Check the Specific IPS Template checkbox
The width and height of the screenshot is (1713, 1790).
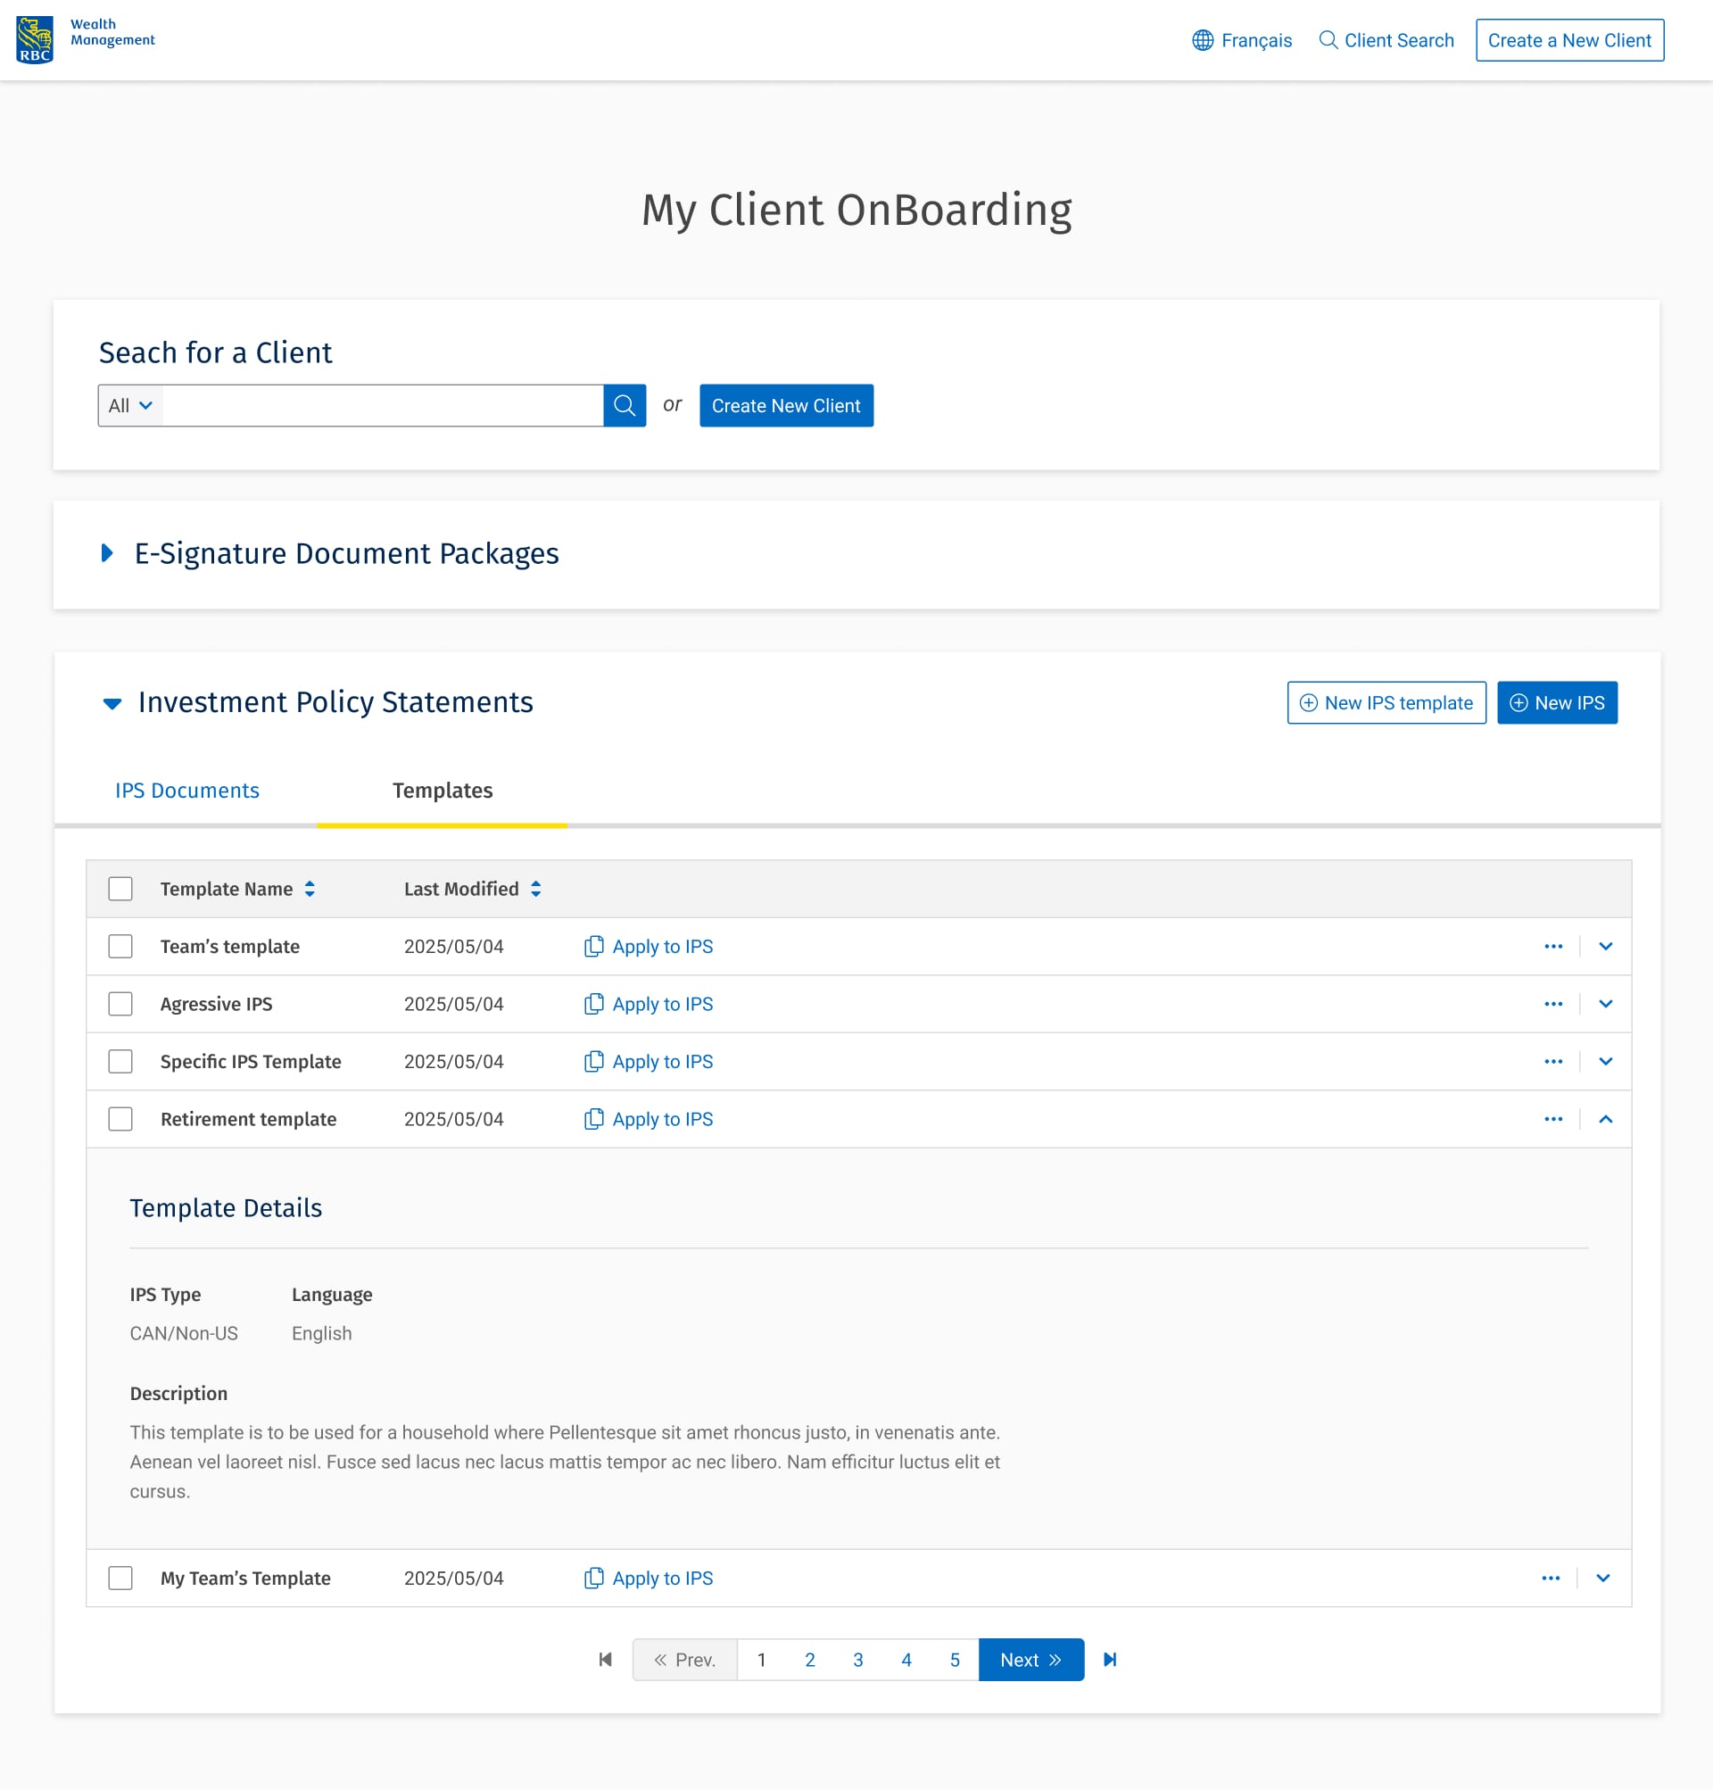click(120, 1061)
